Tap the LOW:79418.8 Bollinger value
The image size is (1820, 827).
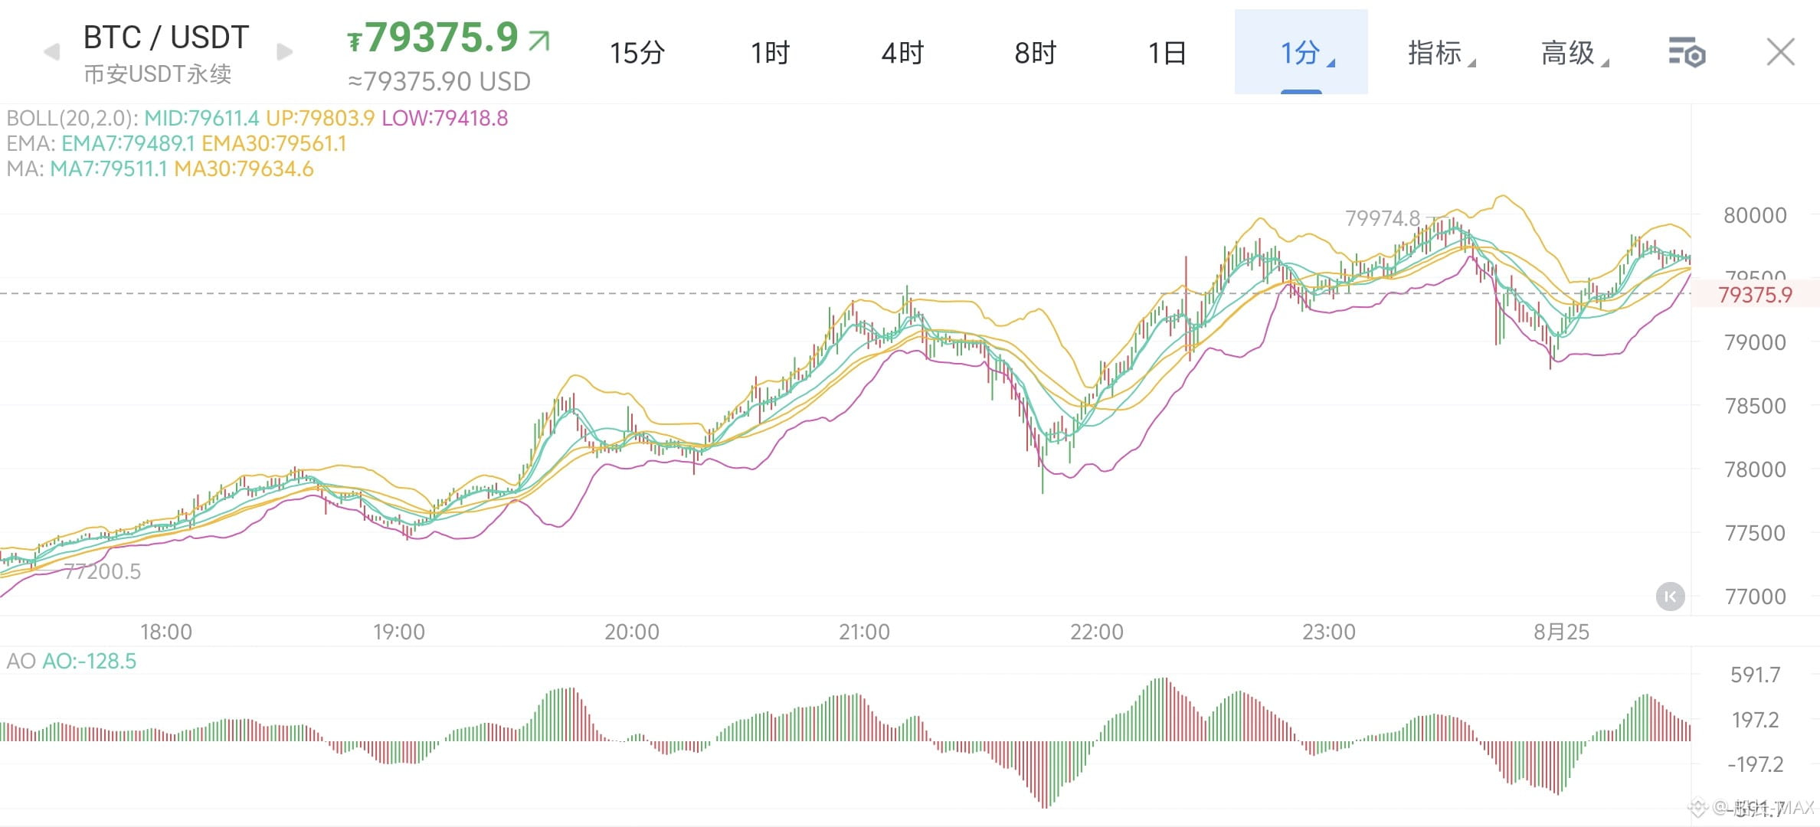click(x=444, y=118)
